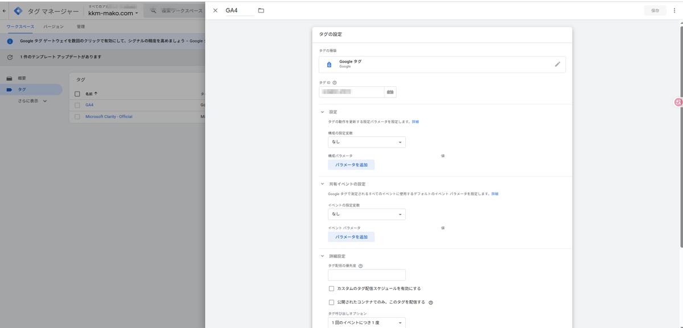The image size is (683, 328).
Task: Collapse the 共有イベントの設定 section
Action: click(x=322, y=184)
